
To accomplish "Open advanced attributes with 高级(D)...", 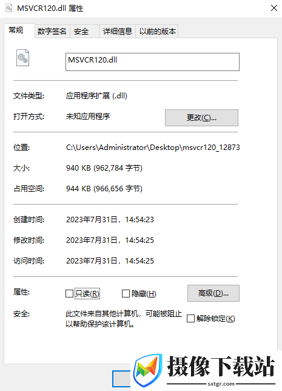I will pos(213,293).
